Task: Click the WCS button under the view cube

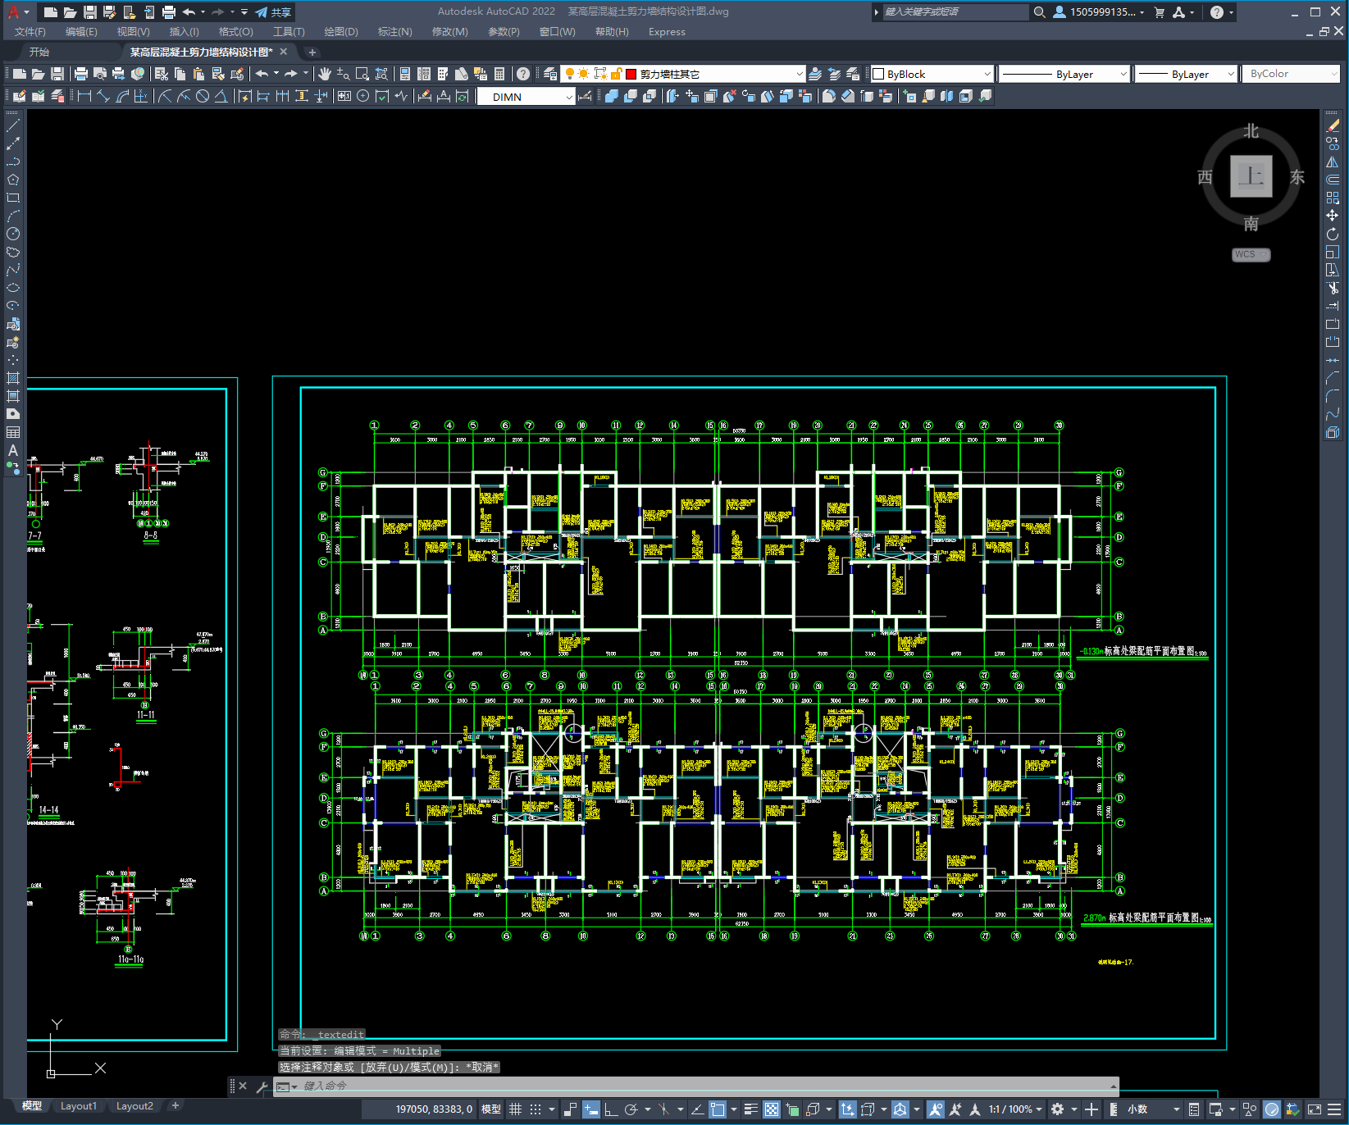Action: pos(1251,254)
